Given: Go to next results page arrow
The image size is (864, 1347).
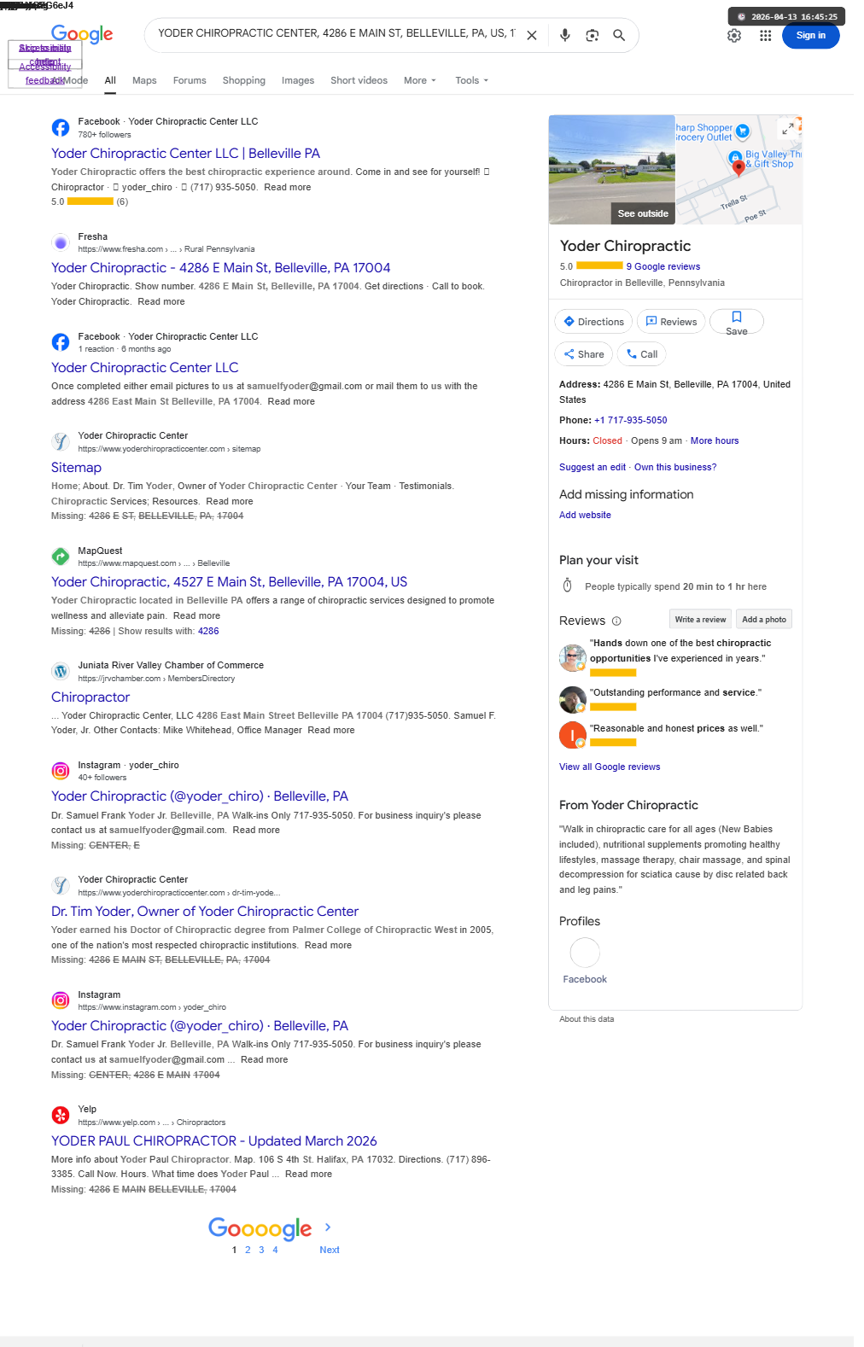Looking at the screenshot, I should (328, 1227).
